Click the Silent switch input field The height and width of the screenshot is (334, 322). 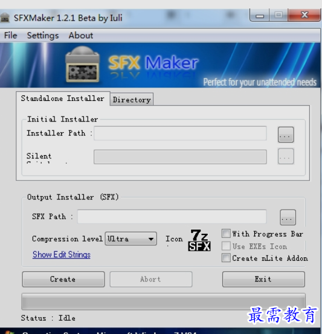180,157
